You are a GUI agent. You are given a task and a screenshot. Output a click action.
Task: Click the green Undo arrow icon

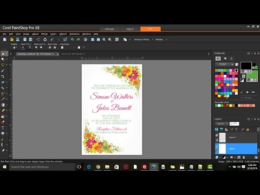tap(73, 40)
